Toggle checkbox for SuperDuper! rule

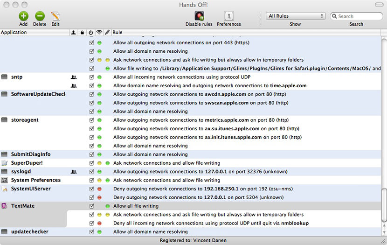click(91, 163)
